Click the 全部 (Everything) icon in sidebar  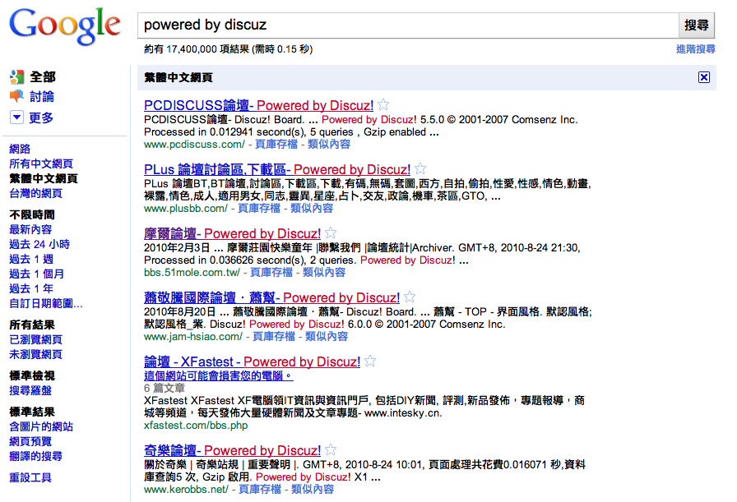[x=17, y=77]
